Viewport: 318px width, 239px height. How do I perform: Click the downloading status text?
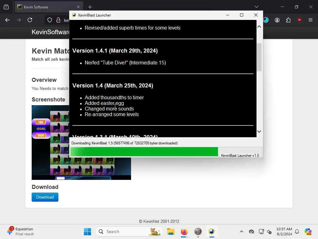point(125,143)
